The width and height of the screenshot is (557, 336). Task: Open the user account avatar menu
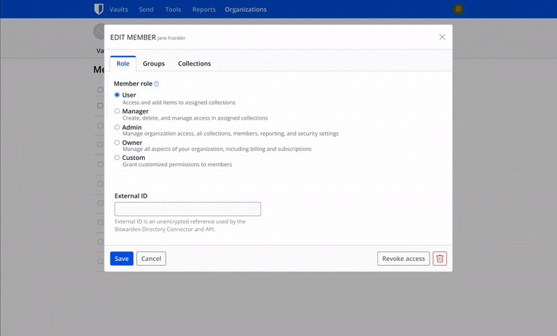point(457,9)
